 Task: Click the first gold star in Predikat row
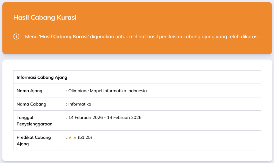coord(70,137)
